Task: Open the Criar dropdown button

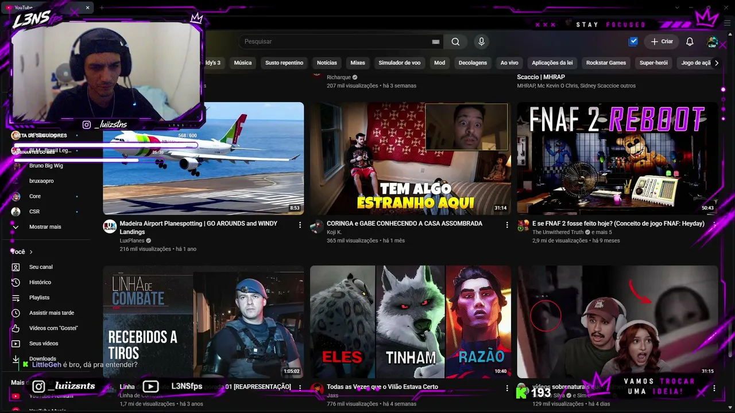Action: click(x=661, y=41)
